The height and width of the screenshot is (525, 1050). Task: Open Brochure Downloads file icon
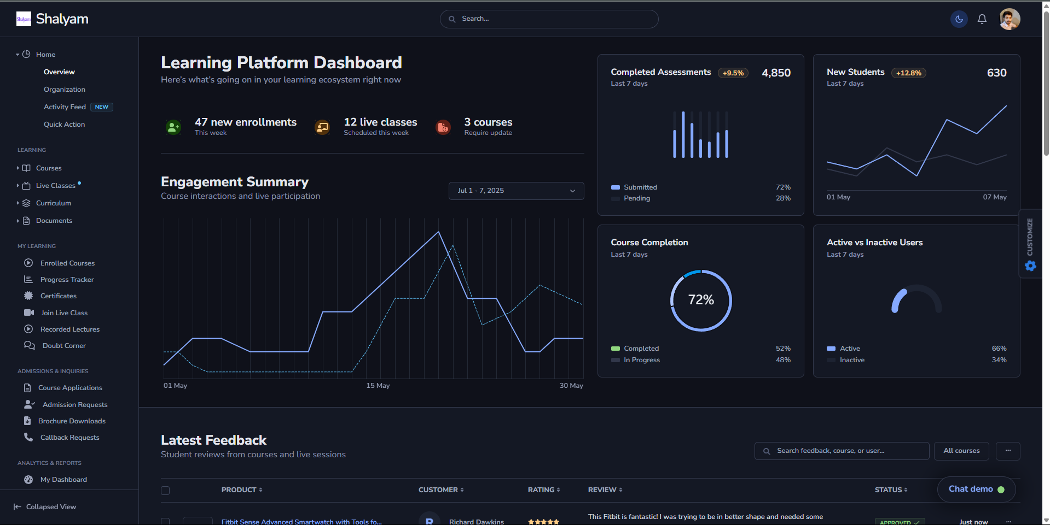27,421
